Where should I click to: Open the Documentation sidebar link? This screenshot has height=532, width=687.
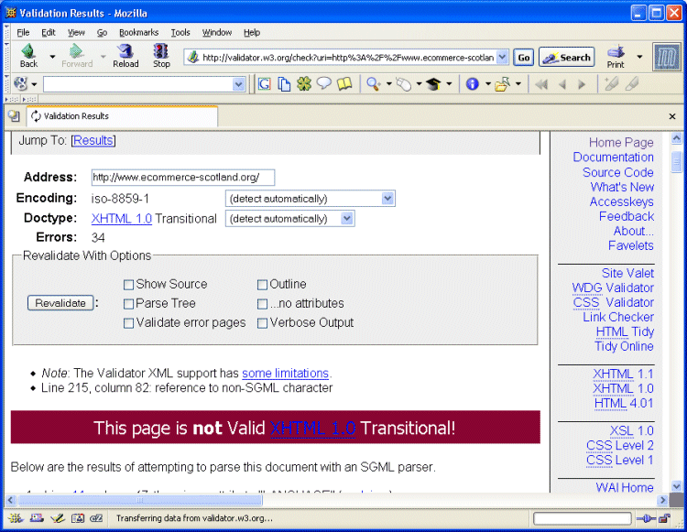(x=614, y=157)
